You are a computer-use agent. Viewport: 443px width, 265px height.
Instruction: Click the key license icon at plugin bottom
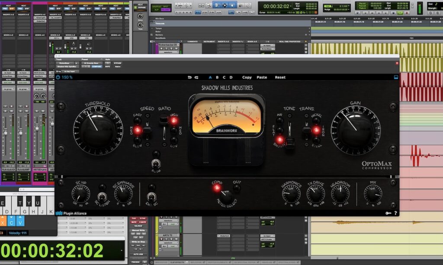(x=388, y=213)
